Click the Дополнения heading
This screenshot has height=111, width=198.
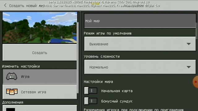point(13,102)
